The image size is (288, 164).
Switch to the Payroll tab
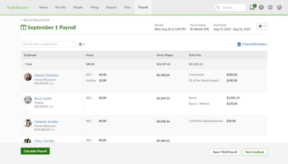tap(143, 7)
